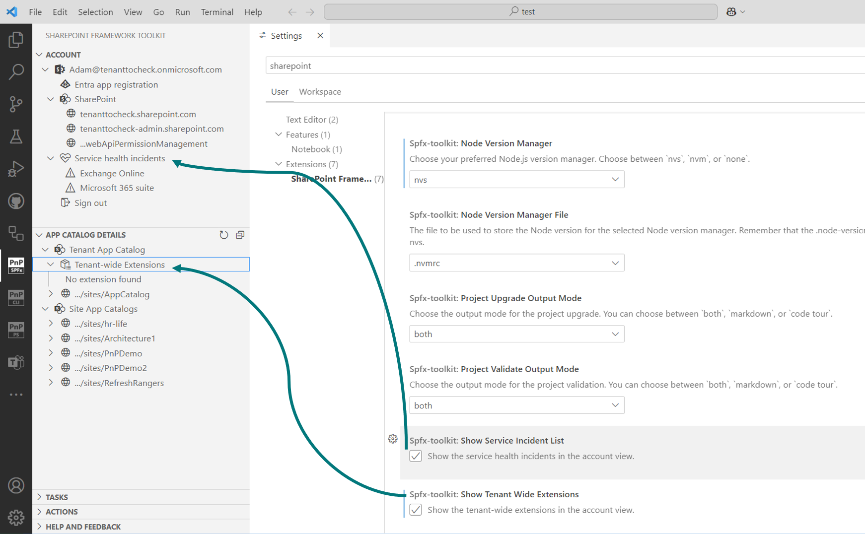Screen dimensions: 865x534
Task: Click Sign out in account tree
Action: click(91, 203)
